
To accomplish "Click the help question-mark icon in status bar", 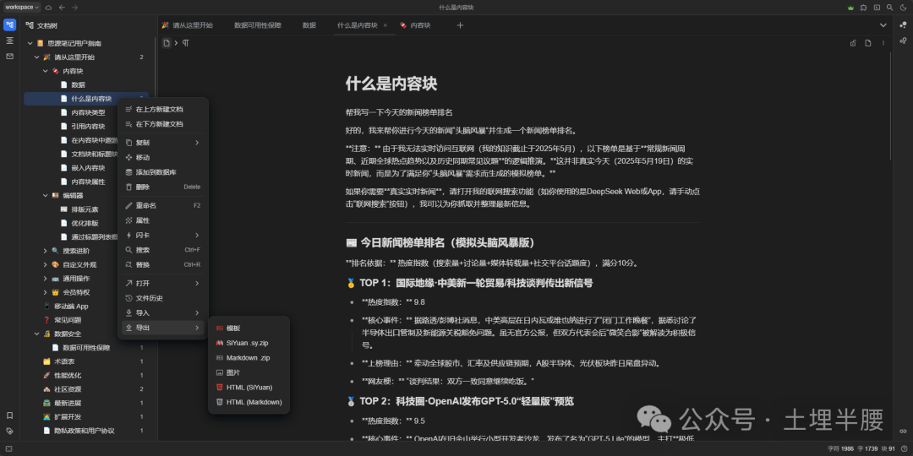I will coord(904,449).
